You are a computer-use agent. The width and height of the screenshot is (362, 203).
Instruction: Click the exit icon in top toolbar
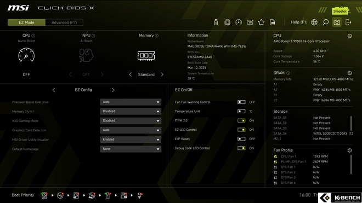point(348,22)
